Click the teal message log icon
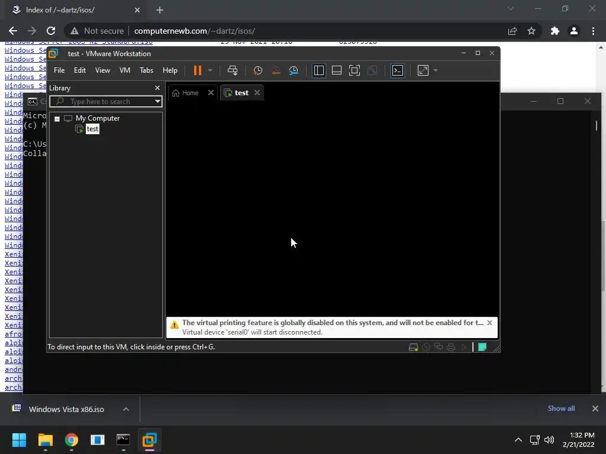 point(482,347)
